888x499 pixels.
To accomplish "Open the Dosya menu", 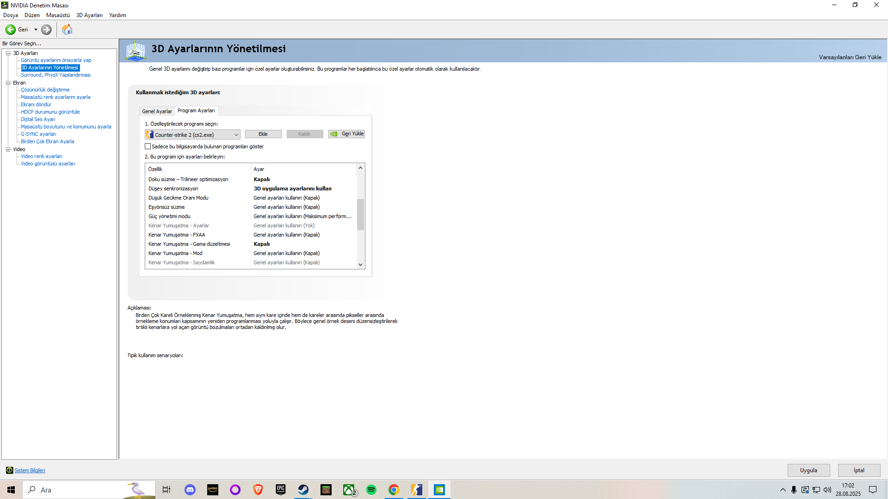I will pyautogui.click(x=11, y=15).
